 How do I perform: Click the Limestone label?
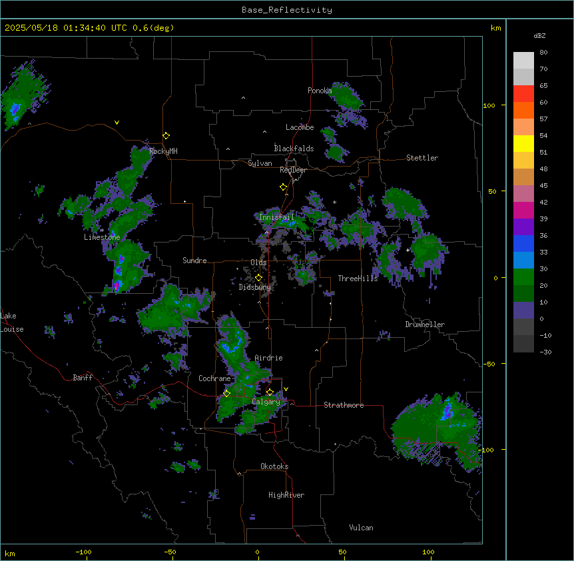[102, 237]
